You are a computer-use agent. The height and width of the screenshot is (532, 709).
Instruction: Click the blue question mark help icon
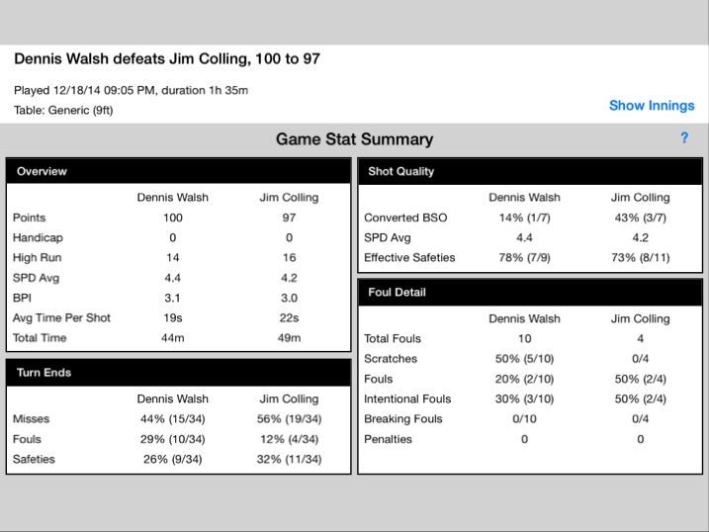(684, 137)
